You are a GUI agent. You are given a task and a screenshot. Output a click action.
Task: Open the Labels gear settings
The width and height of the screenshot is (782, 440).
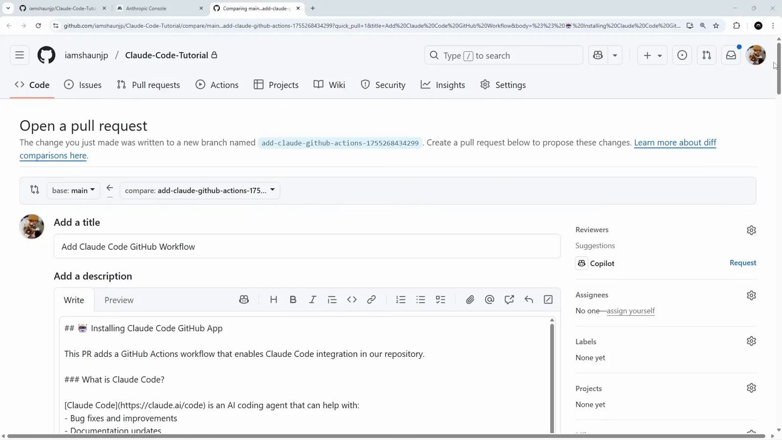[x=751, y=341]
